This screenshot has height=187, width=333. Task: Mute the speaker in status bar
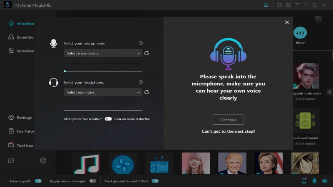(x=325, y=181)
